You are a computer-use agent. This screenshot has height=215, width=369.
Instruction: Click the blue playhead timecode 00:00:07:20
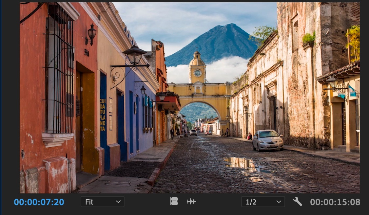click(x=39, y=202)
